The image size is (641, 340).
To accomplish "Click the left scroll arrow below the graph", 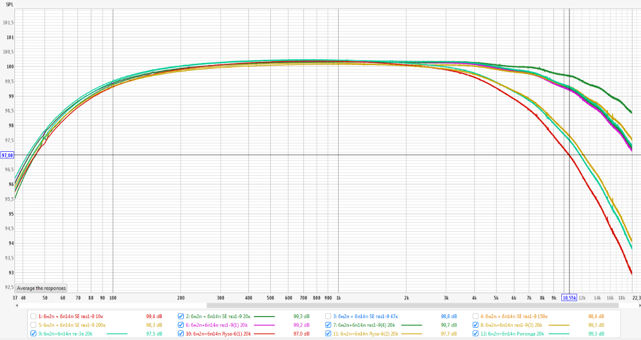I will (18, 306).
